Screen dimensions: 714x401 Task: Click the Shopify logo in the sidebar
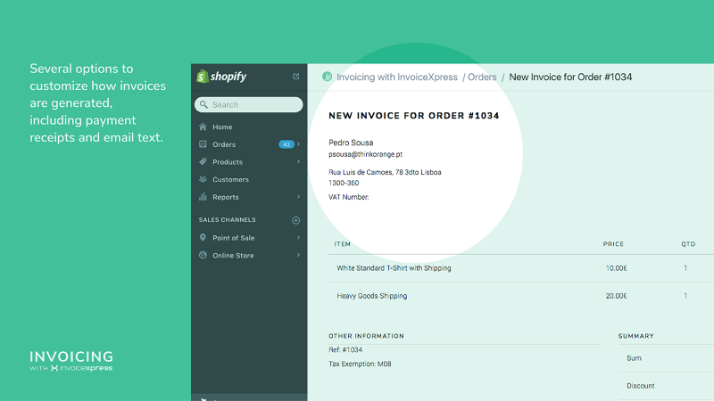[221, 77]
